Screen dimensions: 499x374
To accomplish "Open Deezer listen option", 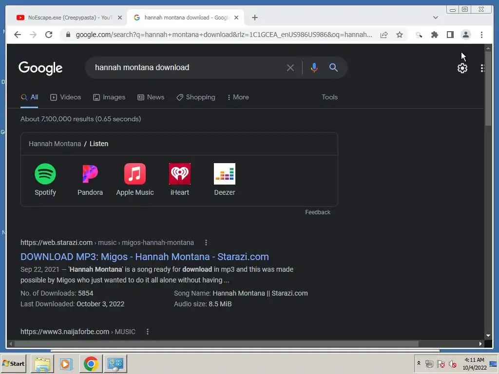I will coord(225,180).
